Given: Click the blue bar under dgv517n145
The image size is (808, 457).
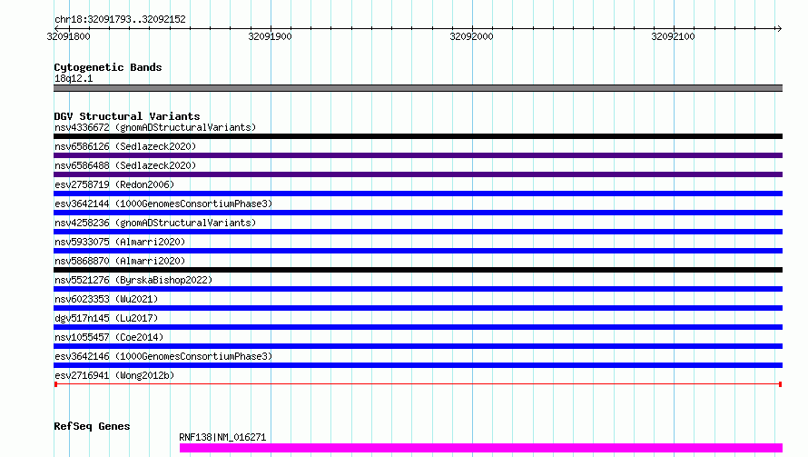Looking at the screenshot, I should 418,327.
